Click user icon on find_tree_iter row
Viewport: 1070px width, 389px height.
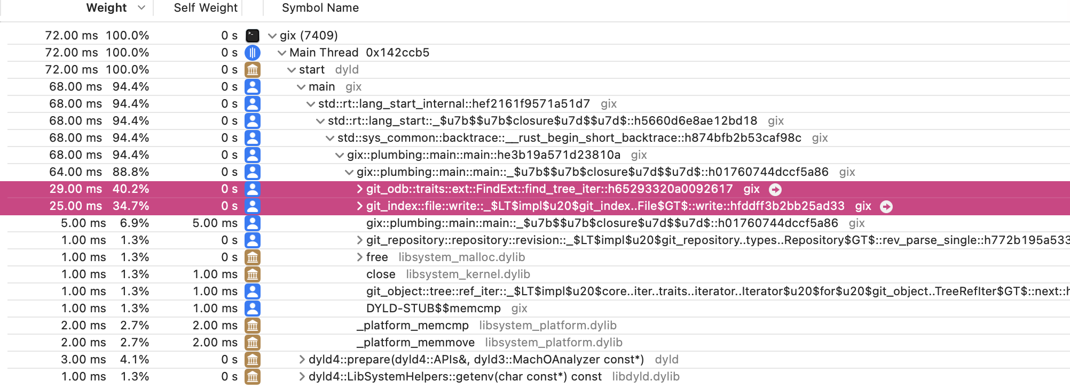253,189
